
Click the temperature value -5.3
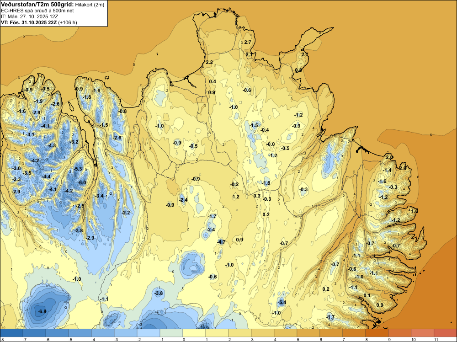click(x=78, y=169)
